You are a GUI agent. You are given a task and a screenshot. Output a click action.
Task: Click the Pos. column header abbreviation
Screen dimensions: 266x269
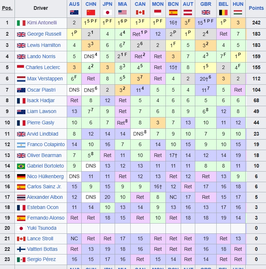point(7,8)
